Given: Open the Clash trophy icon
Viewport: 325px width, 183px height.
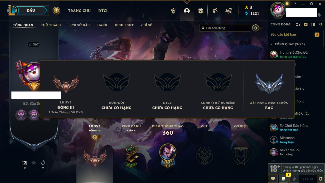Looking at the screenshot, I should [173, 11].
